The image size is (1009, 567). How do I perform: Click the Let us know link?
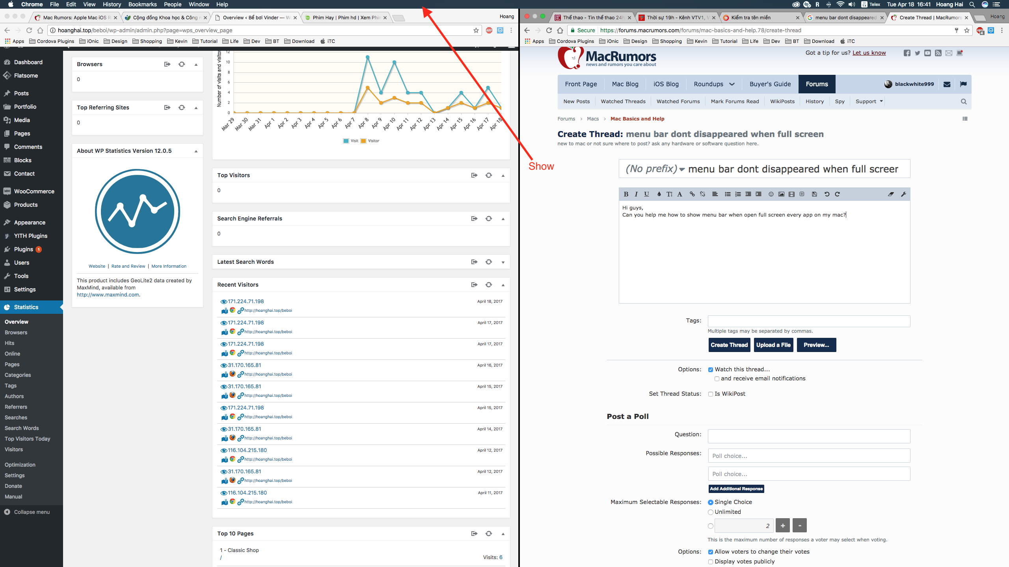(869, 53)
